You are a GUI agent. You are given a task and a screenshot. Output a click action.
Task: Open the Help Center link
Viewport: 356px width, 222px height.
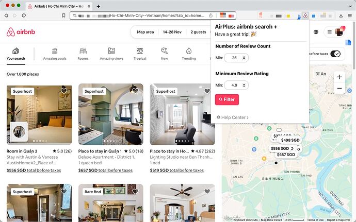click(x=233, y=117)
